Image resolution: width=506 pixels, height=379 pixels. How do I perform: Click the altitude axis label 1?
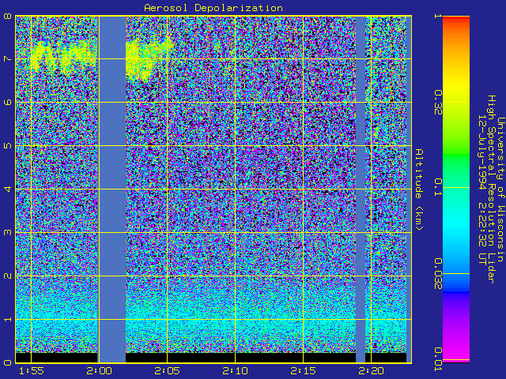[x=8, y=319]
